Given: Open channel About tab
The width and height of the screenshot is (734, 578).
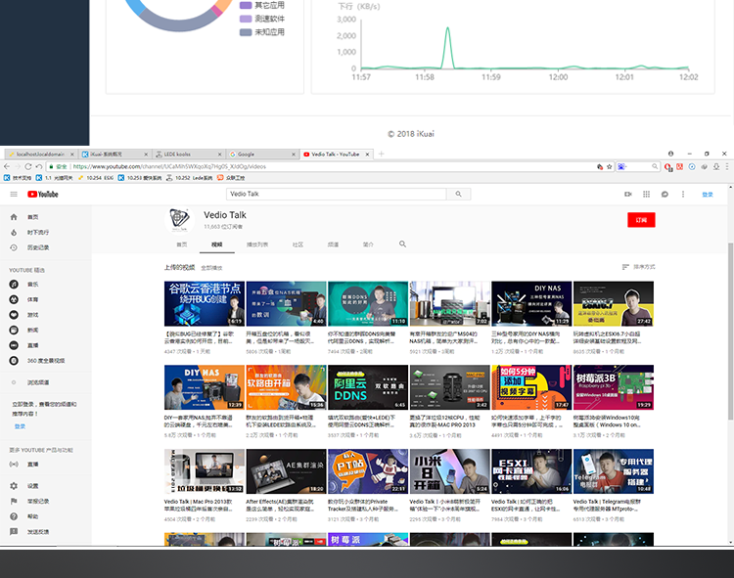Looking at the screenshot, I should pyautogui.click(x=368, y=245).
